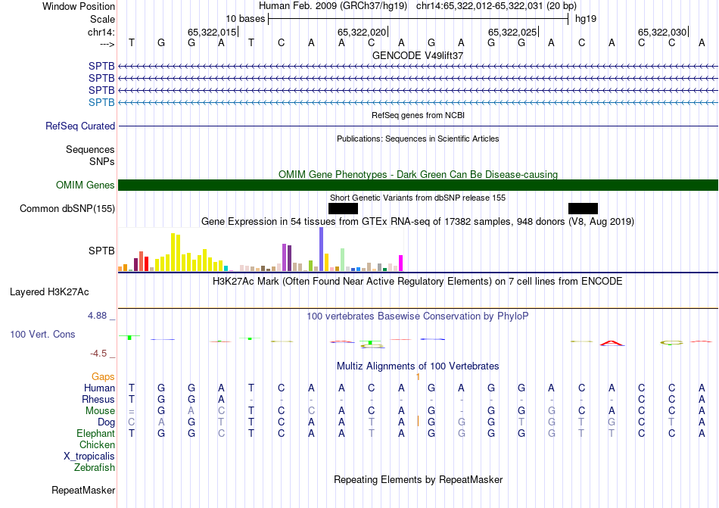Click the Multiz Alignments of 100 Vertebrates title

point(418,366)
